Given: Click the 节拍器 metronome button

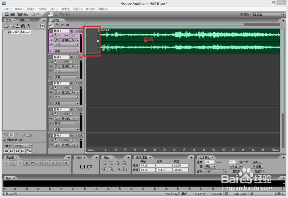Looking at the screenshot, I should [x=257, y=167].
